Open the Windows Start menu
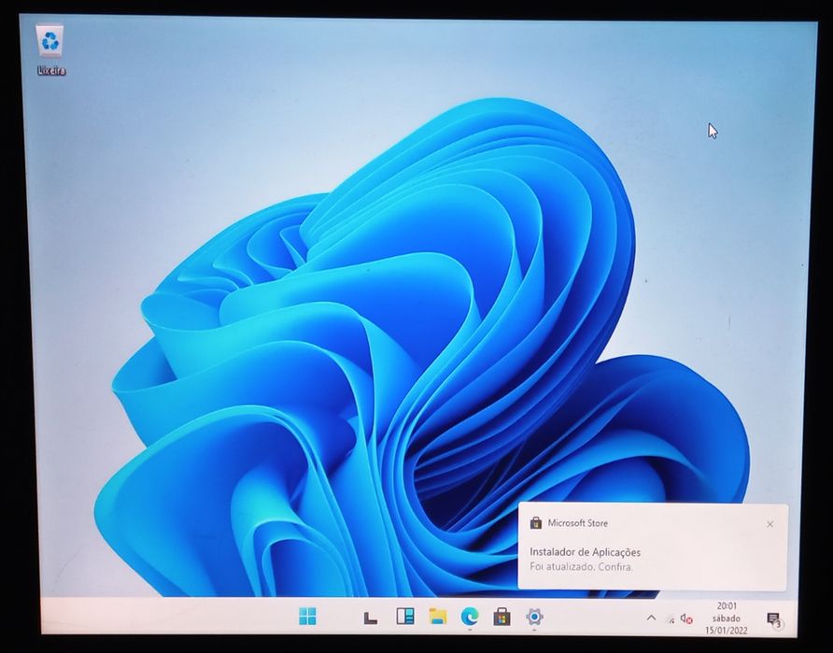The width and height of the screenshot is (833, 653). (307, 617)
